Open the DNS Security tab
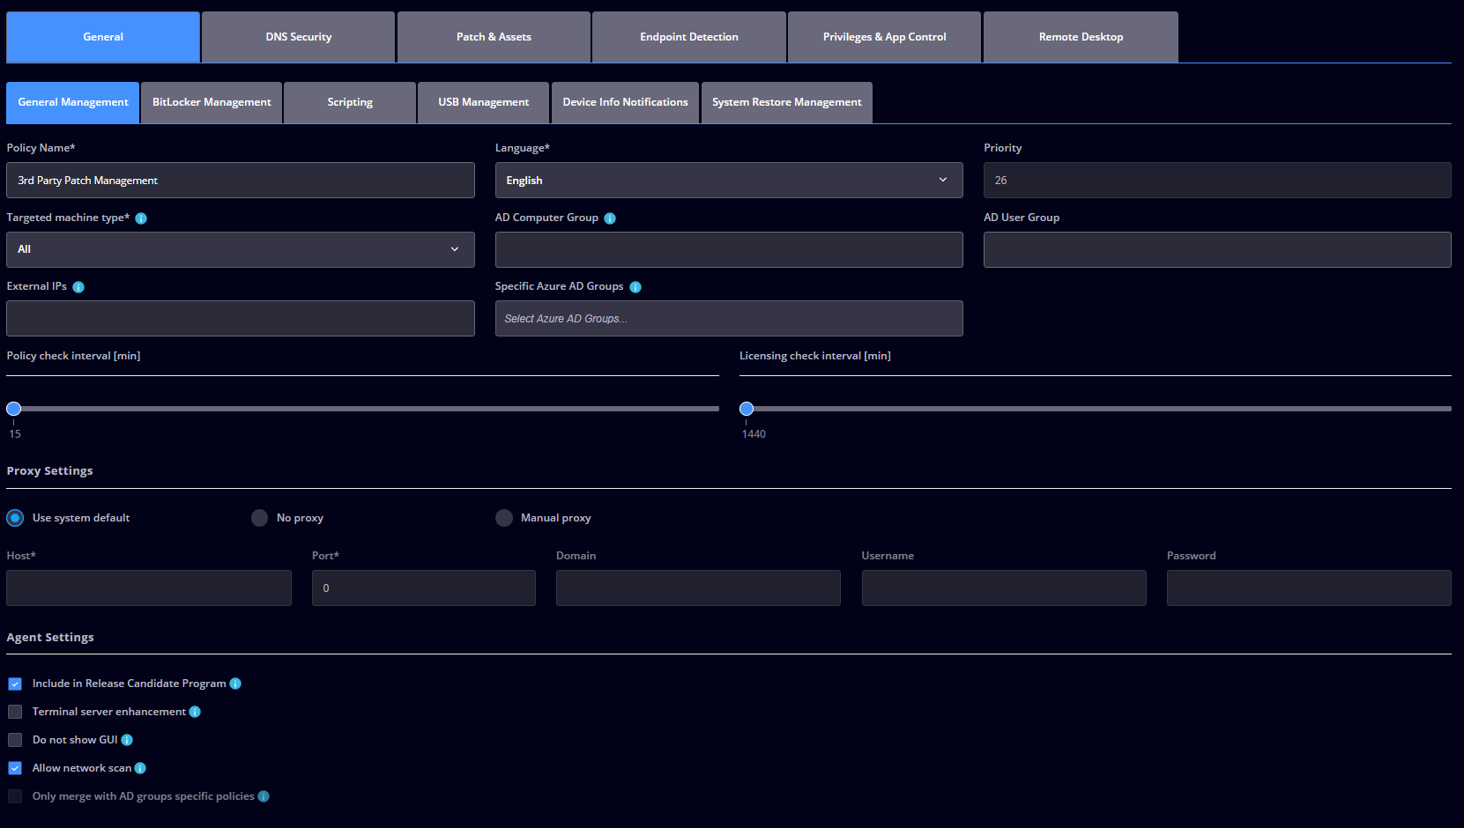 299,37
